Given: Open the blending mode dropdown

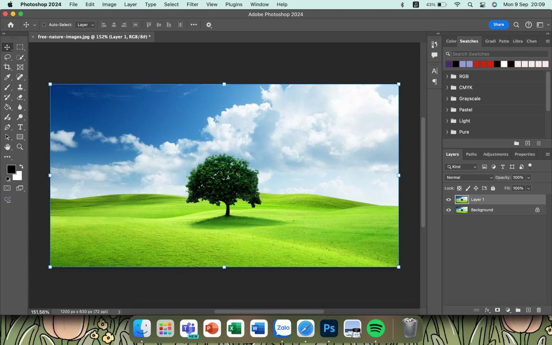Looking at the screenshot, I should (x=469, y=177).
